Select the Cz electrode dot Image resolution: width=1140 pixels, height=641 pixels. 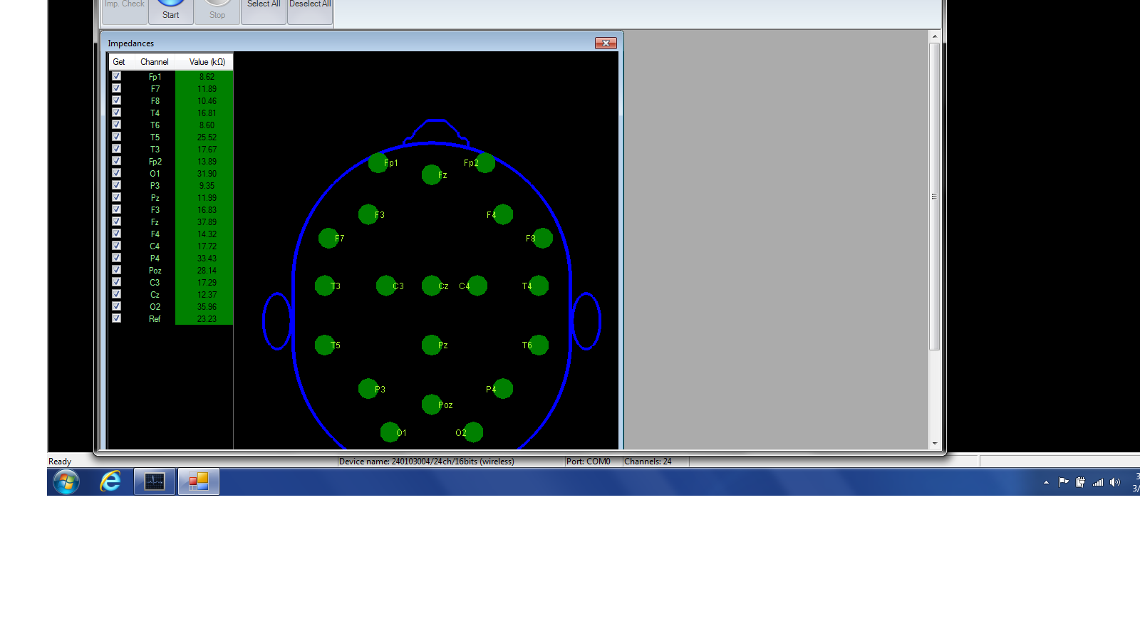(x=431, y=286)
